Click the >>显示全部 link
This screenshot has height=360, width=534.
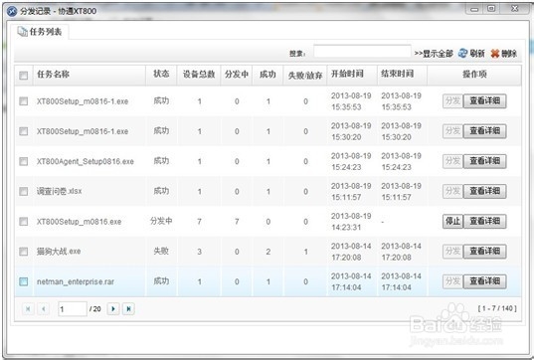click(434, 54)
